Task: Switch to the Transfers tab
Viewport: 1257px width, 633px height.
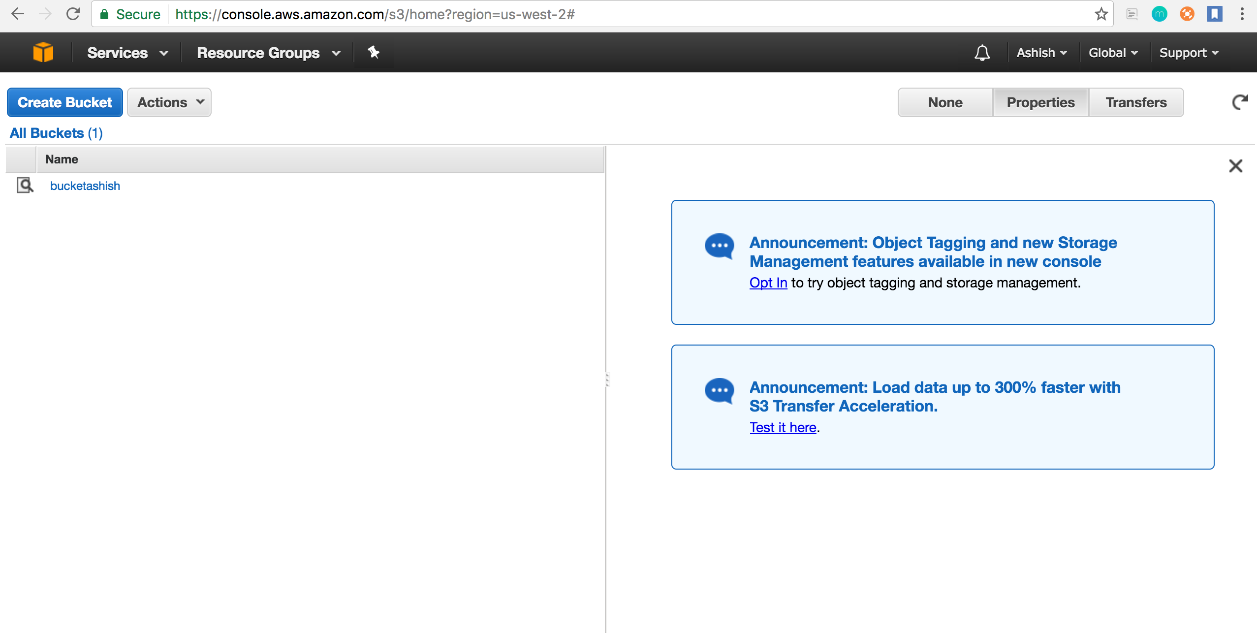Action: [1136, 102]
